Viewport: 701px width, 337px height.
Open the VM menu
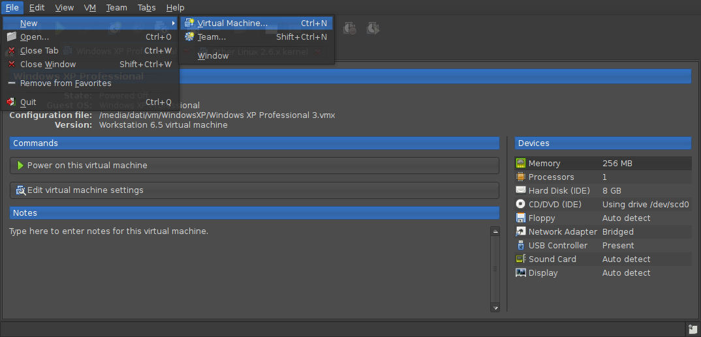[x=90, y=8]
